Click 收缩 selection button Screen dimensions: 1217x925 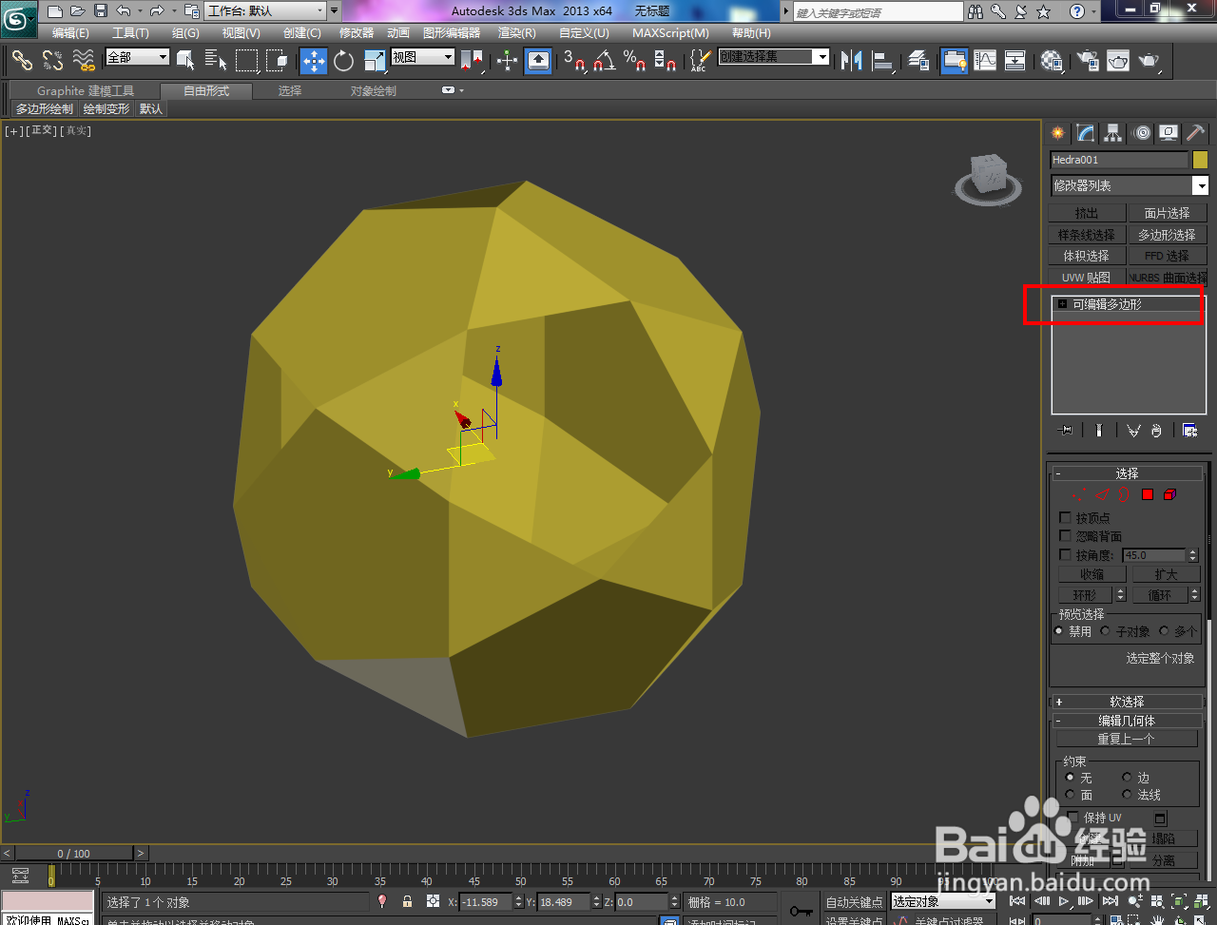[1091, 574]
